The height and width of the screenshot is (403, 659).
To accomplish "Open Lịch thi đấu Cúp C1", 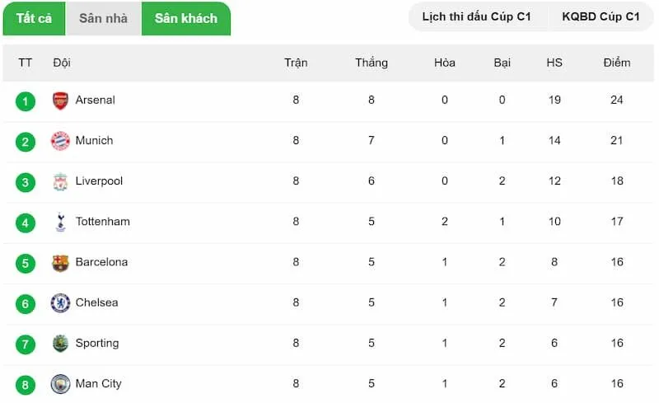I will (477, 16).
